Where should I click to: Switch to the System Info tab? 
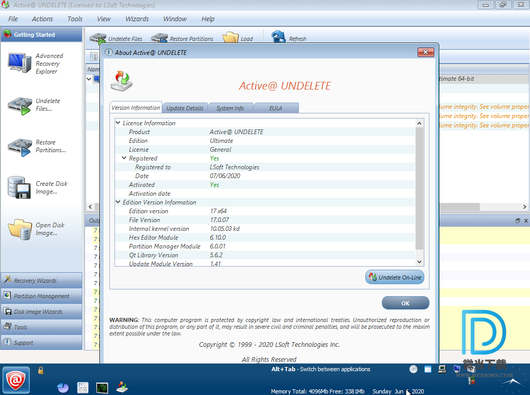(x=230, y=108)
